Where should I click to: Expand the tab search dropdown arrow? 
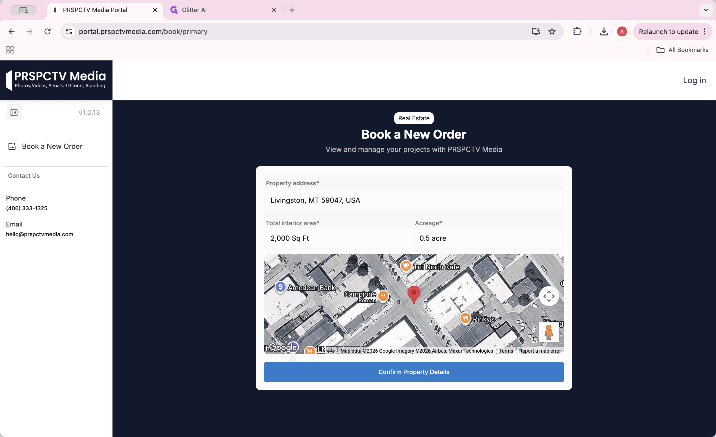click(x=706, y=10)
